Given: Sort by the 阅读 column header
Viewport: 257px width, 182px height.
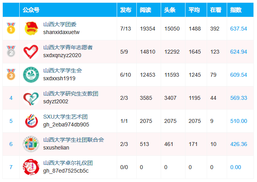Looking at the screenshot, I should (145, 10).
